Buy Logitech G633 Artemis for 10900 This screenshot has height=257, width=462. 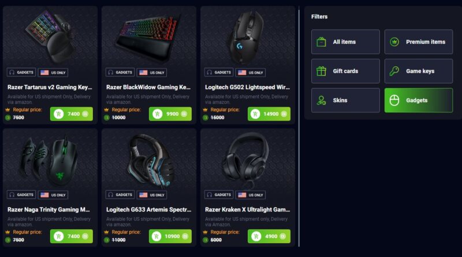click(x=170, y=236)
